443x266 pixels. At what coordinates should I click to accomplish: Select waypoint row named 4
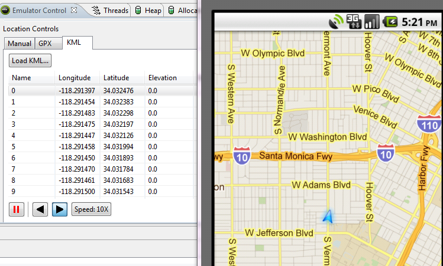click(101, 136)
